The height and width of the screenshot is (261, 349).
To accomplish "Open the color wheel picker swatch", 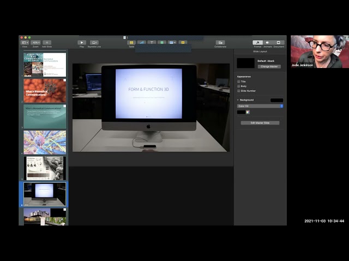I will point(248,112).
